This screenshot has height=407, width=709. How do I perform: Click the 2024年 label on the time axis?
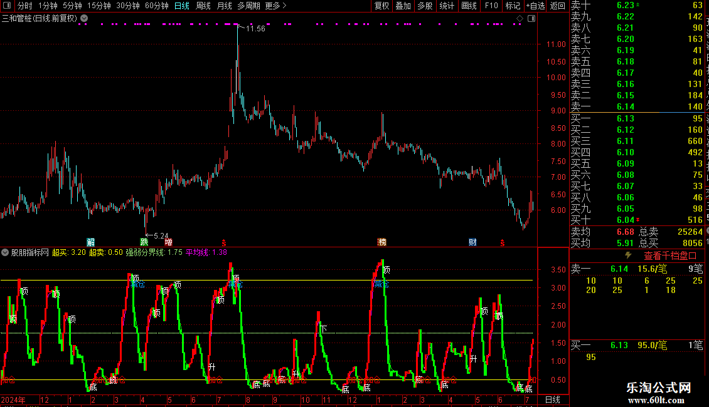point(13,399)
